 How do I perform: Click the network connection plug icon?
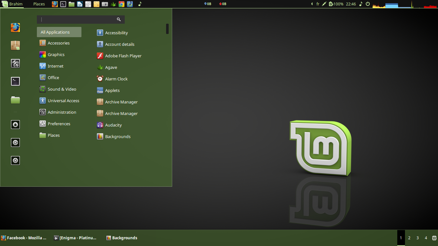324,4
